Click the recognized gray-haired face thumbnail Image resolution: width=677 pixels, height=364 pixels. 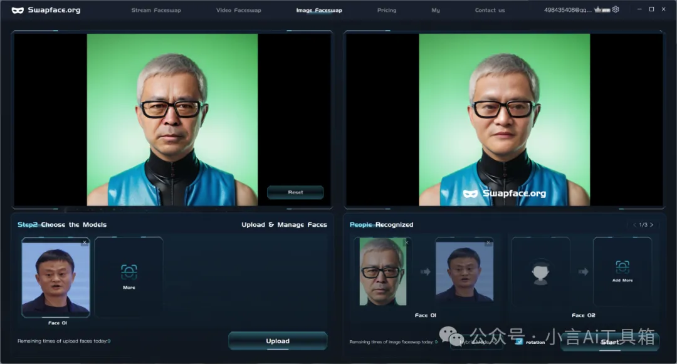383,272
